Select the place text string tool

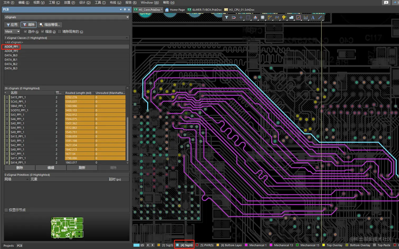point(313,17)
